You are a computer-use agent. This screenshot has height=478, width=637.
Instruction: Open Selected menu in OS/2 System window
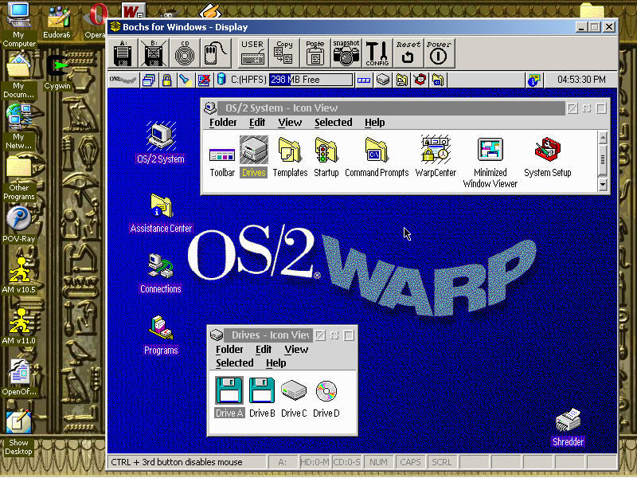click(x=333, y=123)
